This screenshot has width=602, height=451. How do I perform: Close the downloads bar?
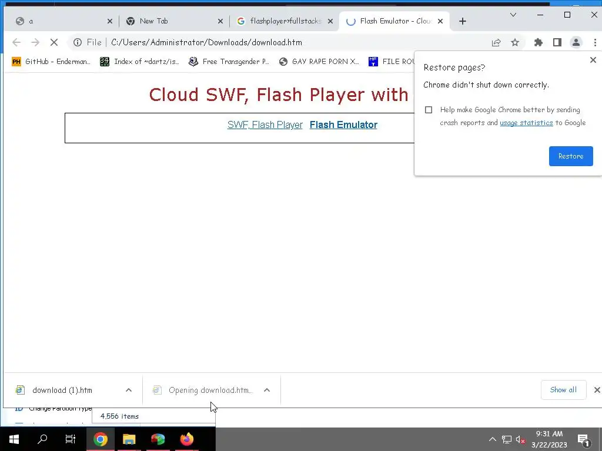click(x=597, y=390)
